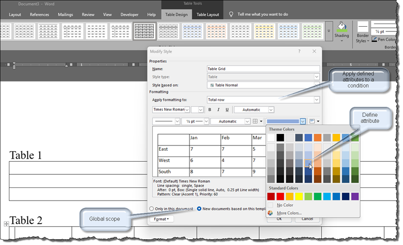Open the 'Apply formatting to' Total row dropdown

(316, 100)
